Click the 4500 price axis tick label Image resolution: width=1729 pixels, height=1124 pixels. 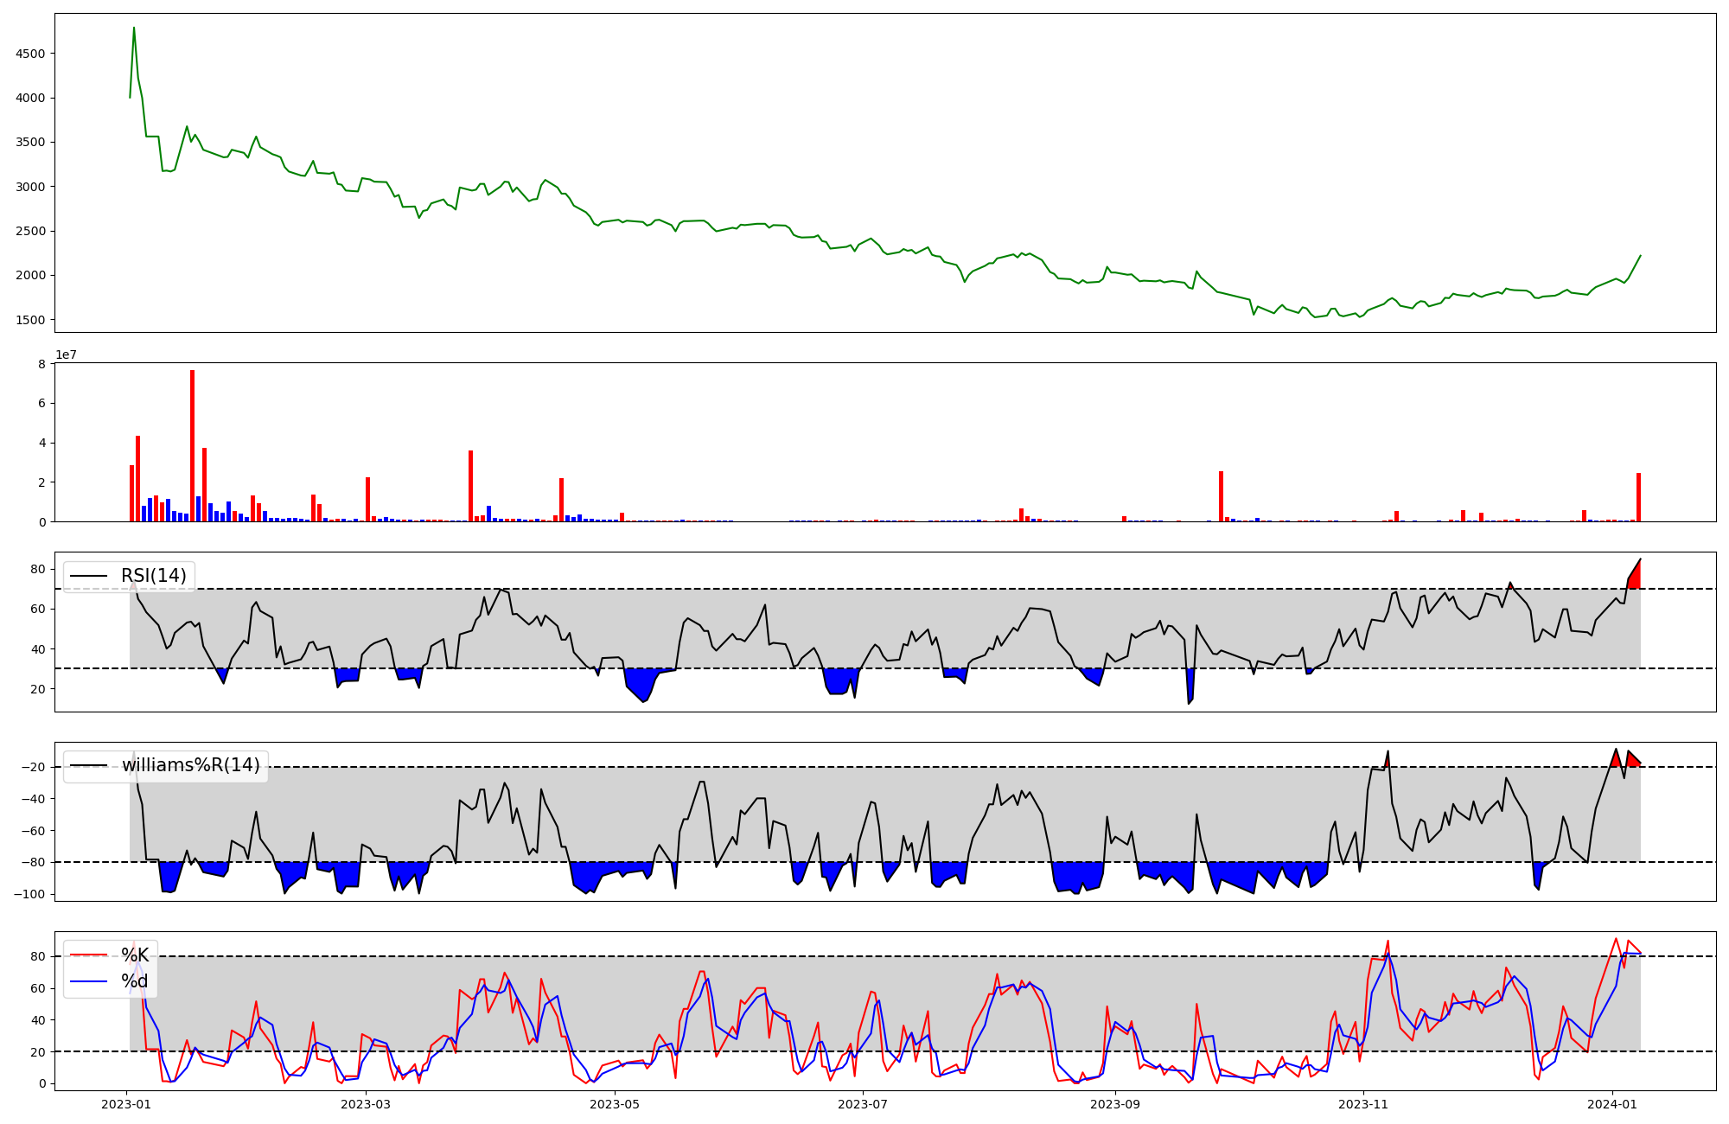29,54
